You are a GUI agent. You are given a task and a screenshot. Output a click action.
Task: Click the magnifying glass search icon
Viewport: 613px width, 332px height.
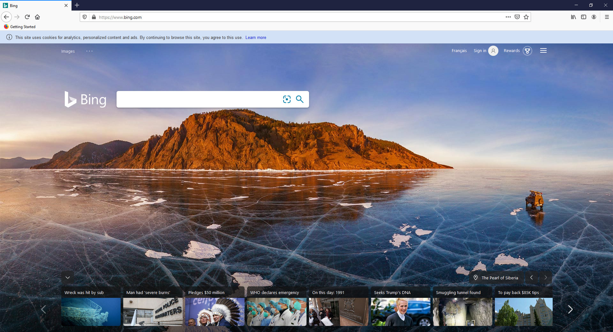pyautogui.click(x=299, y=99)
